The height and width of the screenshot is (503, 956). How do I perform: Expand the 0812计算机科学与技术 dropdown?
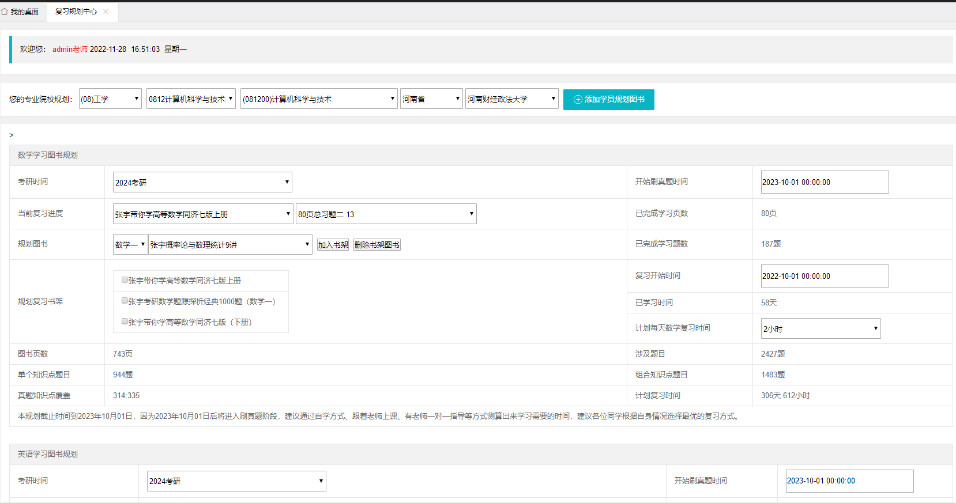pyautogui.click(x=191, y=99)
